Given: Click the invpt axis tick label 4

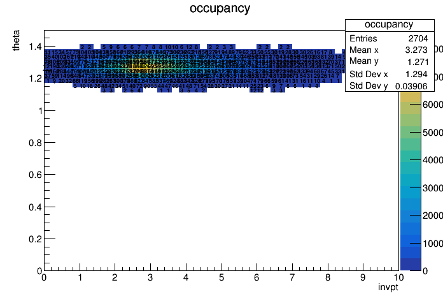Looking at the screenshot, I should 186,277.
